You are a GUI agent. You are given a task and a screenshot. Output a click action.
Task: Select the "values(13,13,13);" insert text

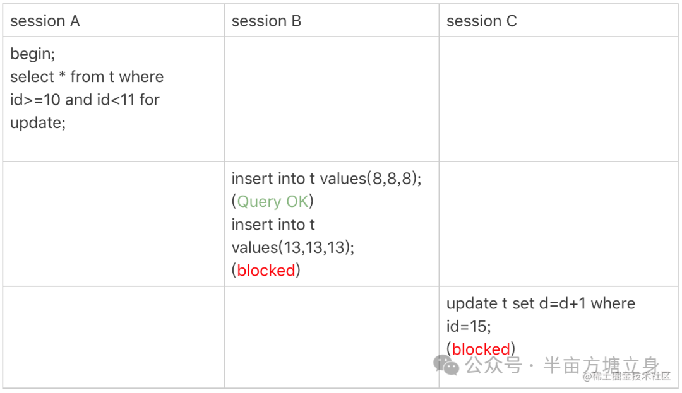point(293,247)
